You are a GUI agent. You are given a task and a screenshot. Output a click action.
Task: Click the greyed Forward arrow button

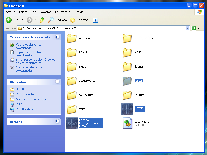[x=30, y=20]
